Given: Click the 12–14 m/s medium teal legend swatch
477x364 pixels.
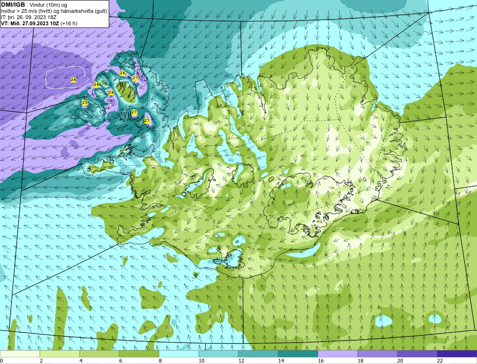Looking at the screenshot, I should pos(258,354).
